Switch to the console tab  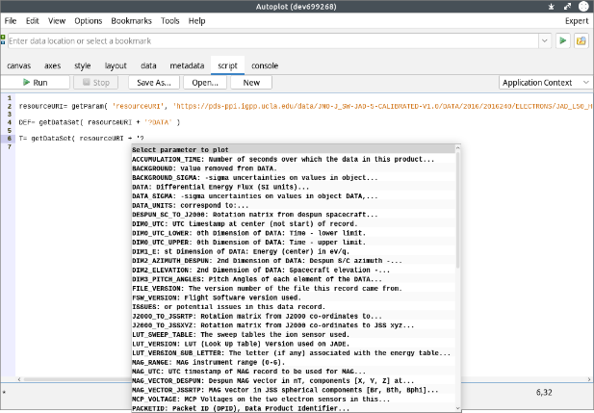[265, 65]
